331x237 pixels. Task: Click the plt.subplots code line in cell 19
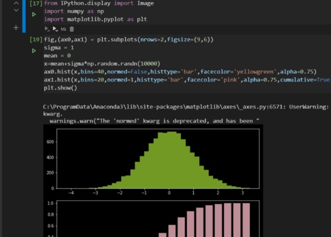129,39
